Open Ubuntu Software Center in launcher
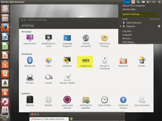The height and width of the screenshot is (121, 162). (x=5, y=65)
